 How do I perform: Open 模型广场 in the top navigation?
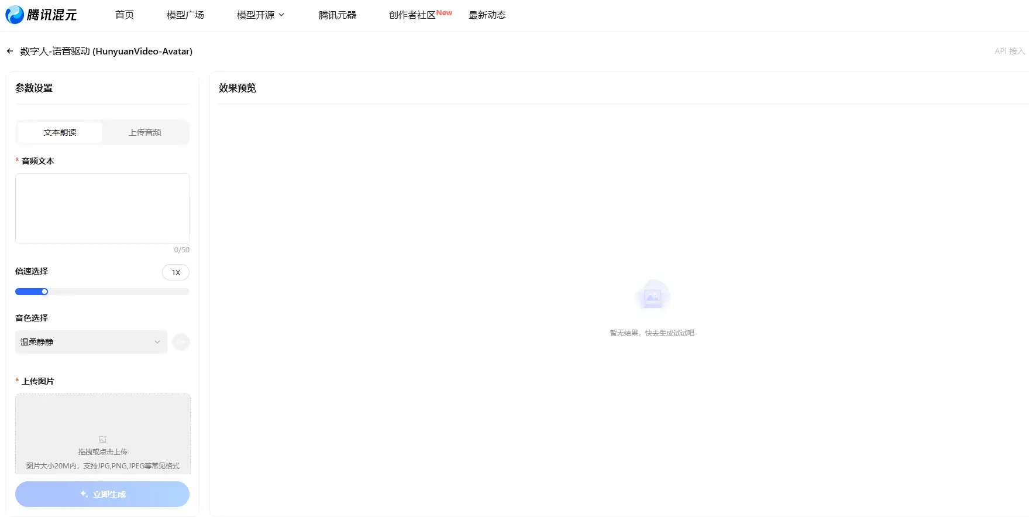point(185,15)
